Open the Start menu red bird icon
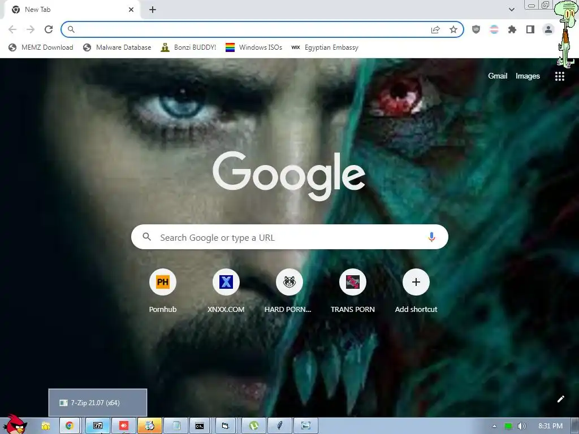This screenshot has width=579, height=434. pos(14,424)
